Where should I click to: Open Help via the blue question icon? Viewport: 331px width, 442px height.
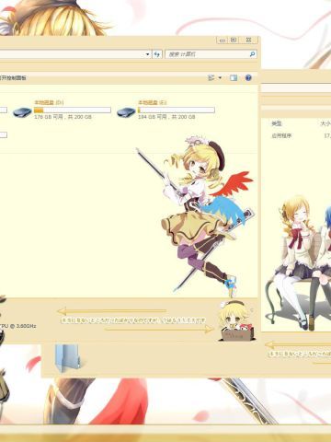248,78
